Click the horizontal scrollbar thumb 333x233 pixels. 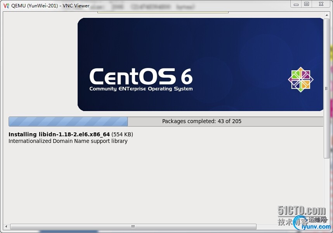tap(133, 227)
